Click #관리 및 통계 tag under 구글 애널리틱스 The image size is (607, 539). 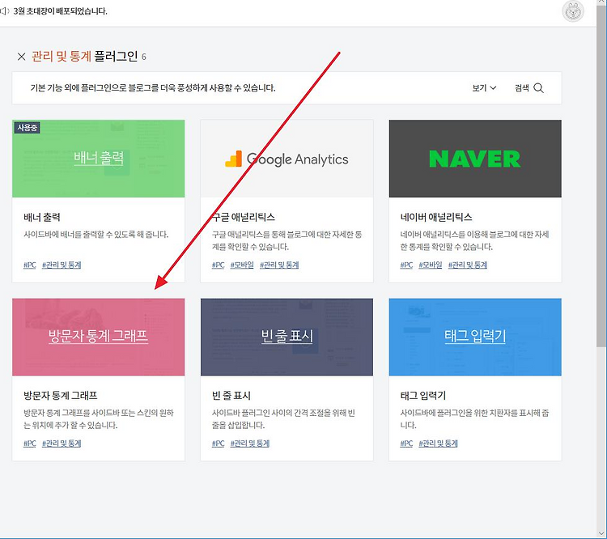point(279,265)
